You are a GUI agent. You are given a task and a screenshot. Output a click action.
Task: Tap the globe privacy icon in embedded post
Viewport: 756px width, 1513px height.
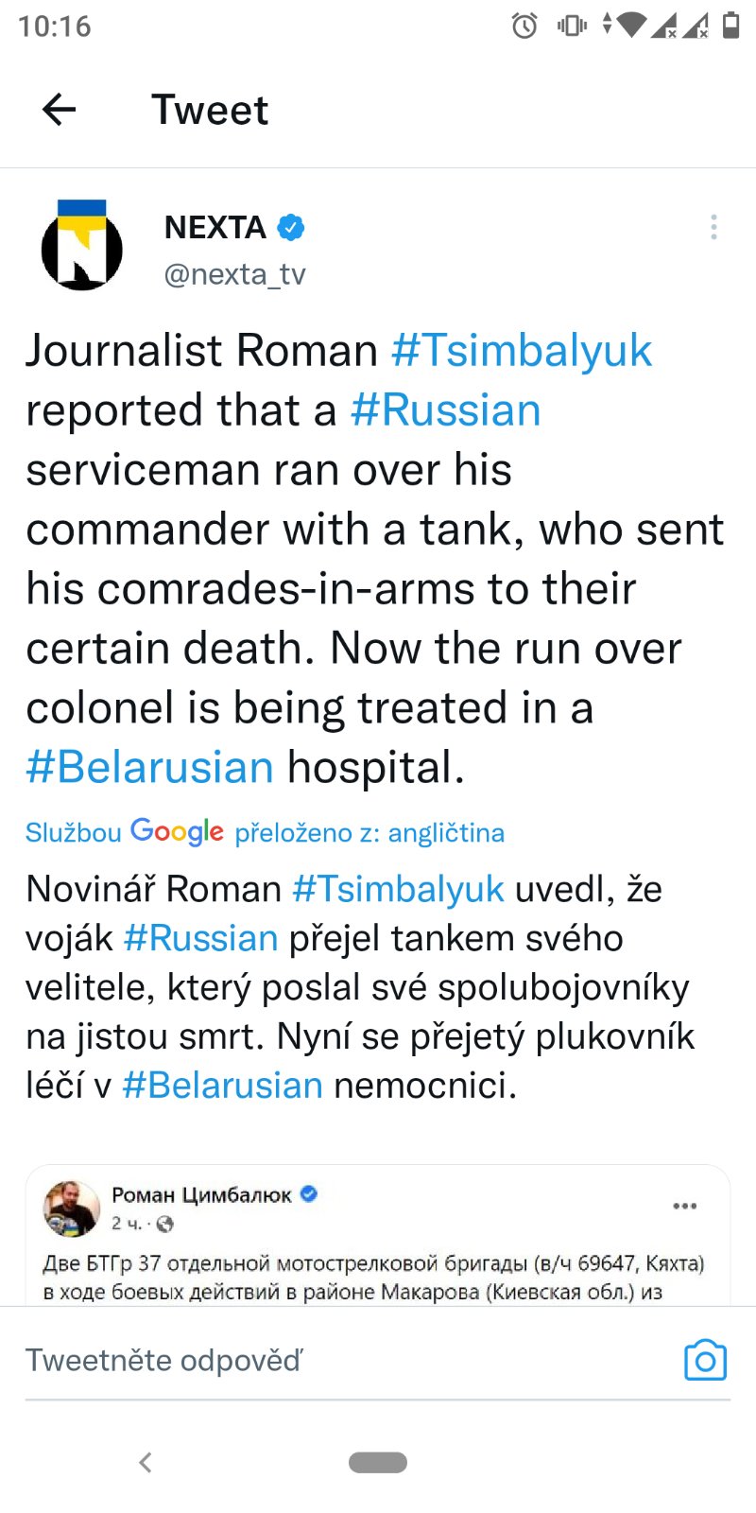point(164,1225)
